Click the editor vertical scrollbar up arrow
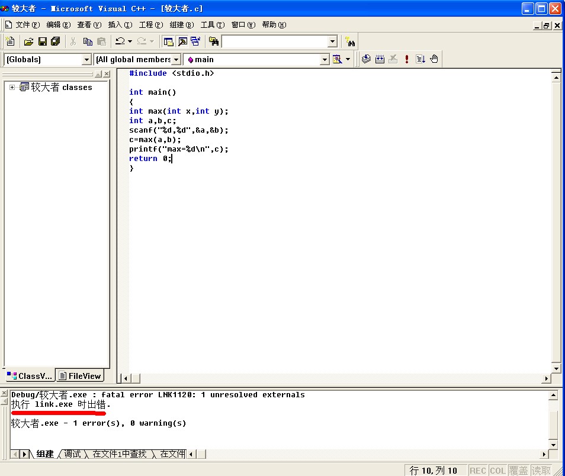The height and width of the screenshot is (476, 565). [556, 77]
